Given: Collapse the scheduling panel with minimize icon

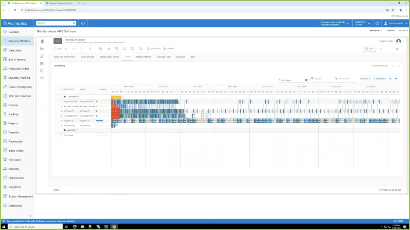Looking at the screenshot, I should point(393,66).
